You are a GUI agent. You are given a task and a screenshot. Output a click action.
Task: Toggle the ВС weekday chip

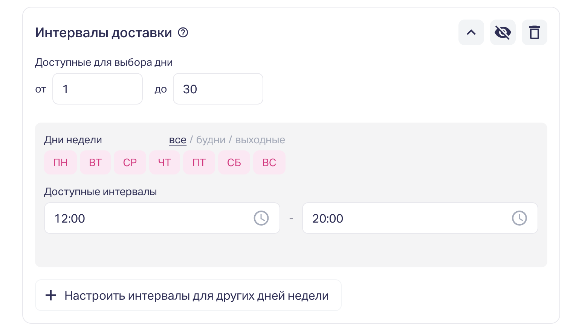click(x=269, y=162)
